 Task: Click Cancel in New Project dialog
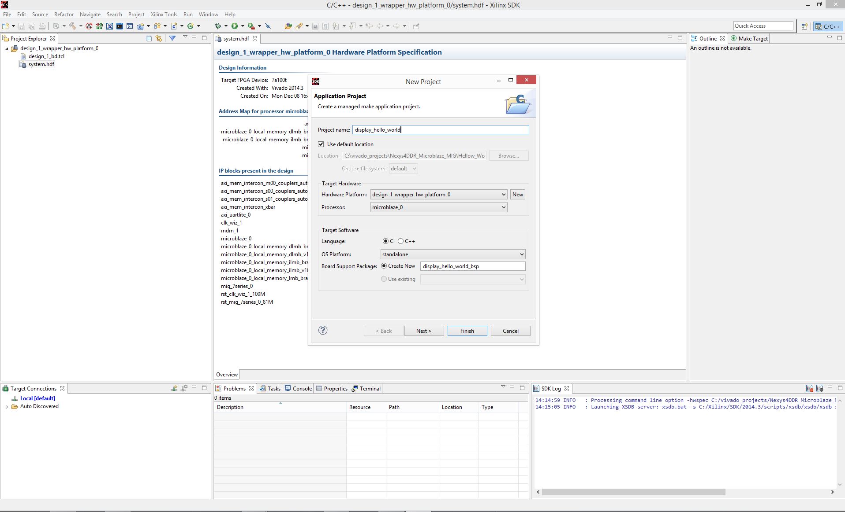point(511,331)
